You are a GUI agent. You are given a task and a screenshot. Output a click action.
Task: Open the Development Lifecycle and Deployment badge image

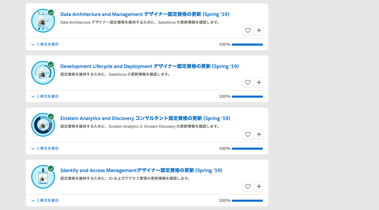[x=43, y=73]
